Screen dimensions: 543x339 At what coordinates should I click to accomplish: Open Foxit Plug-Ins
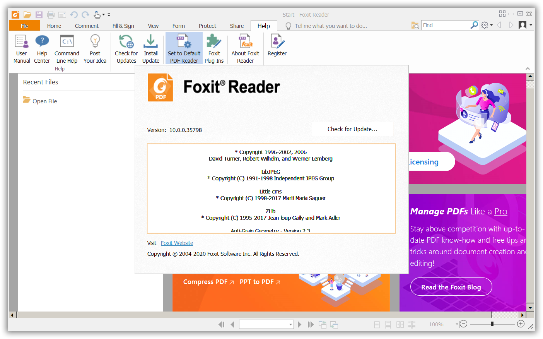(214, 49)
